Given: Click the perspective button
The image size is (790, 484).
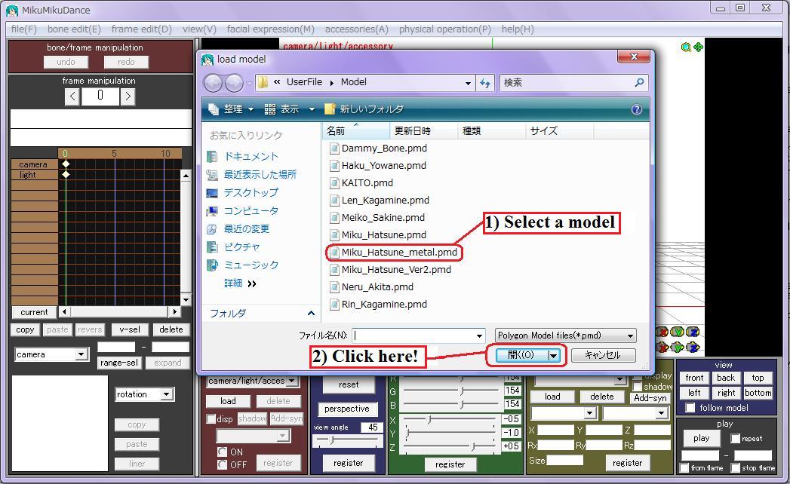Looking at the screenshot, I should (x=347, y=409).
